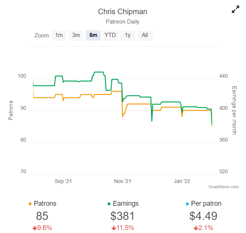The image size is (246, 233).
Task: Click the blue Per patron legend dot
Action: tap(187, 204)
